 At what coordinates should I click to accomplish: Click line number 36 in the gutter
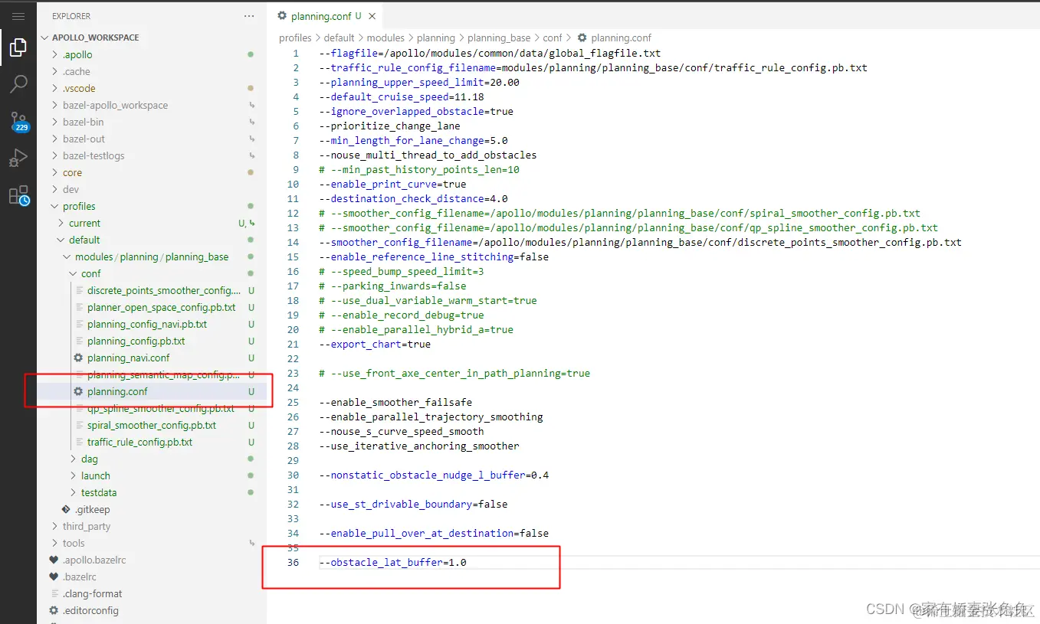tap(293, 562)
